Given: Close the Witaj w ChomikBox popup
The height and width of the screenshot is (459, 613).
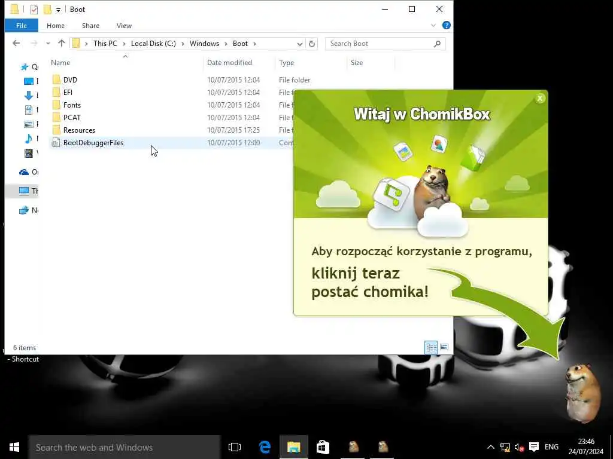Looking at the screenshot, I should coord(540,99).
